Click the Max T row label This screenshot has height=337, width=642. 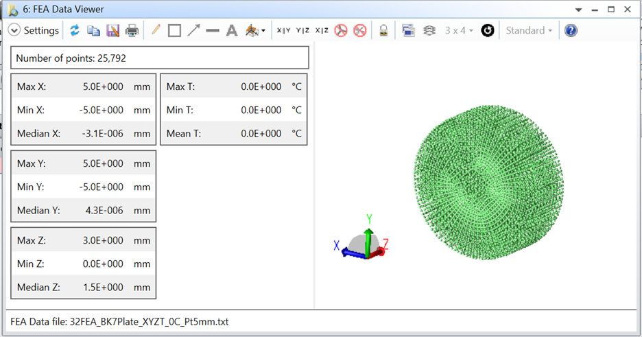click(x=180, y=86)
